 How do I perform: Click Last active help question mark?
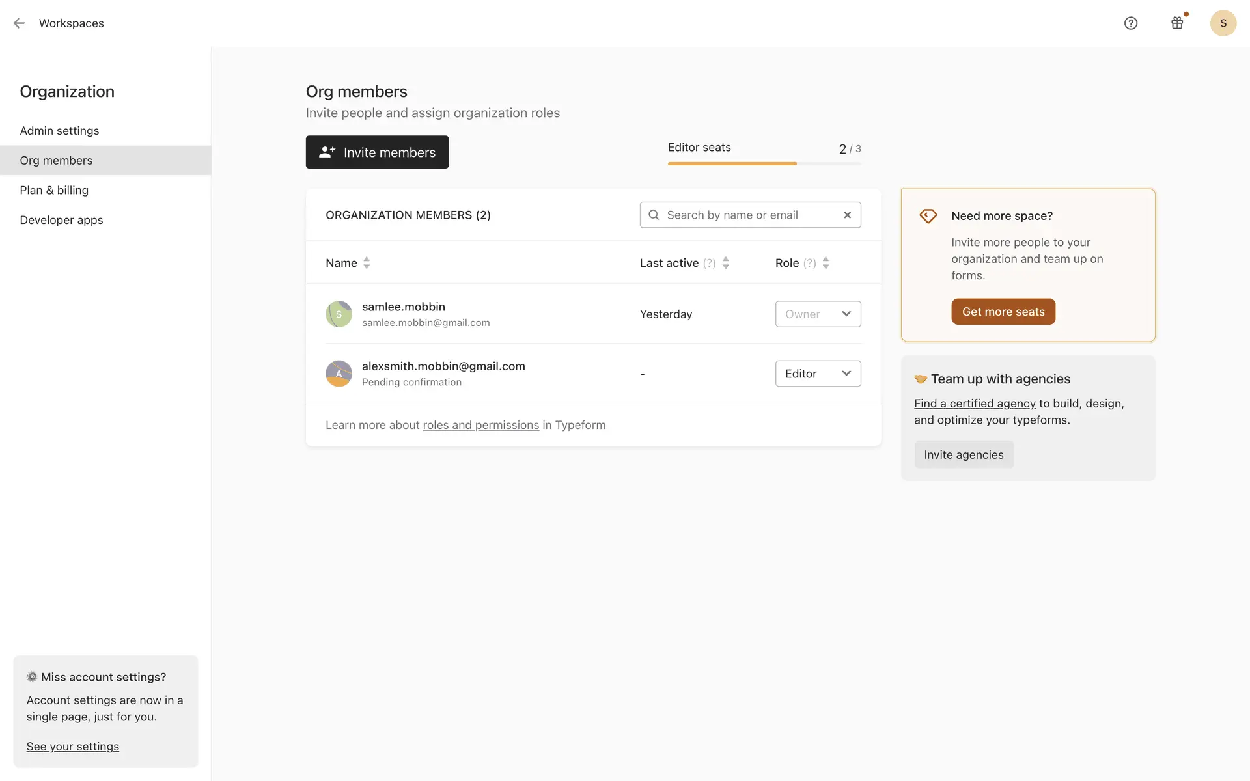click(709, 263)
